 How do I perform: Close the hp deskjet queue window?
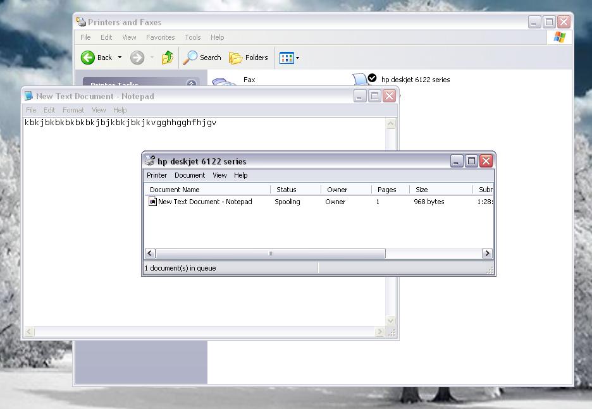pos(486,161)
